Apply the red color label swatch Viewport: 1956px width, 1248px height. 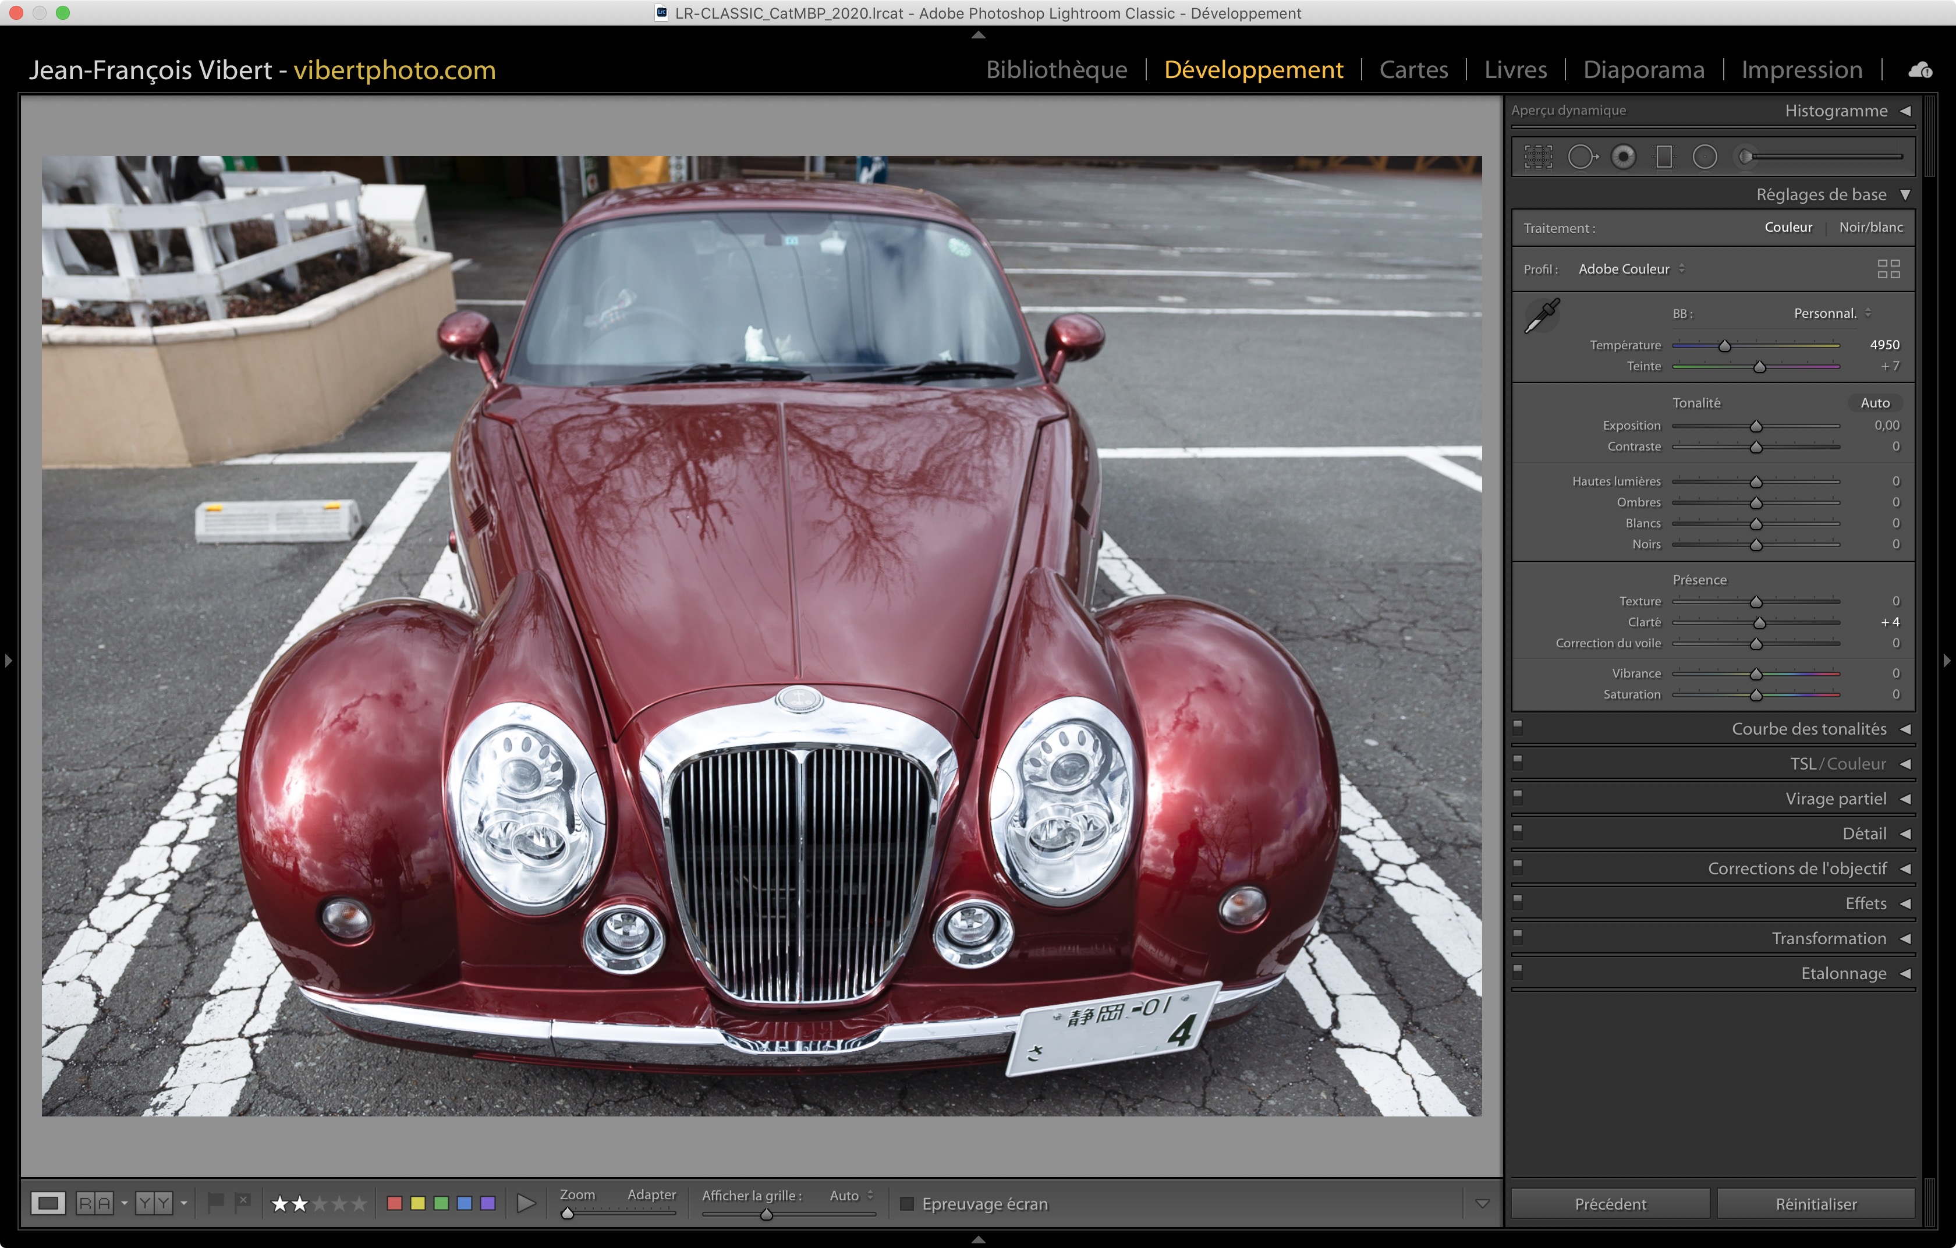395,1203
